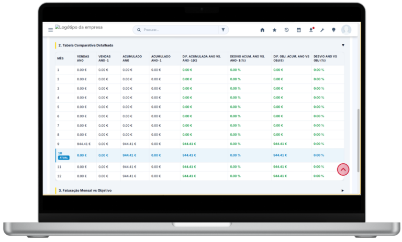Click month 9 Vendas Ano value 944.41 €
Image resolution: width=402 pixels, height=242 pixels.
click(84, 144)
